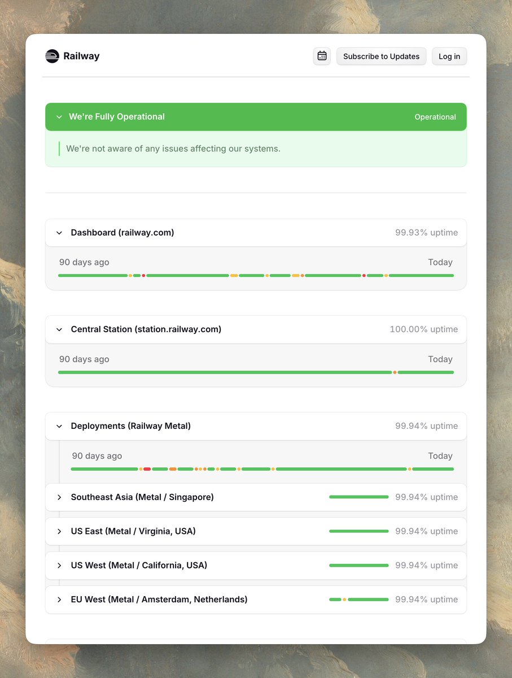Expand EU West (Metal / Amsterdam, Netherlands)
Image resolution: width=512 pixels, height=678 pixels.
click(59, 599)
